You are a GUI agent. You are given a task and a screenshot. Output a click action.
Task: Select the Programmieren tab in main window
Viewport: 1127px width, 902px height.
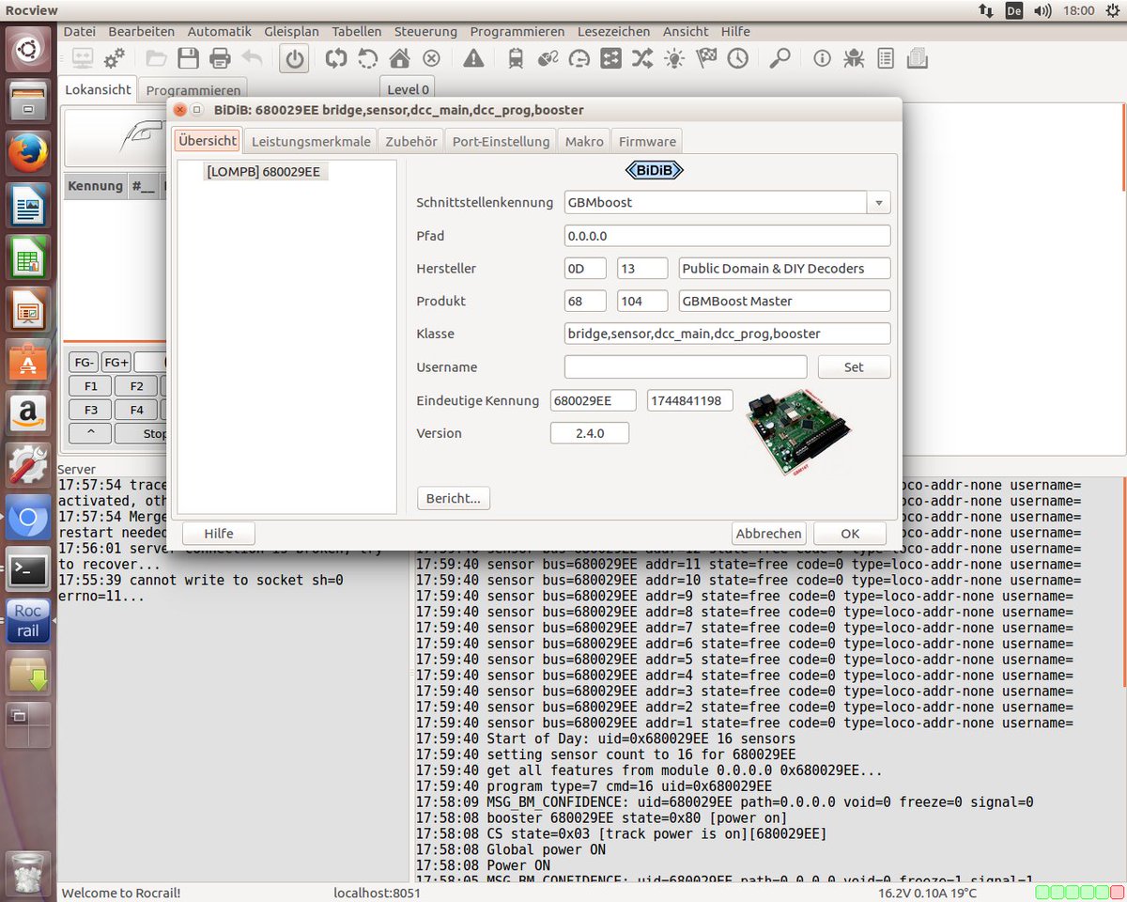tap(193, 90)
